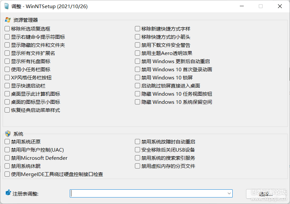Toggle 禁用 Windows 10 首次登录动画
This screenshot has width=290, height=204.
coord(138,69)
